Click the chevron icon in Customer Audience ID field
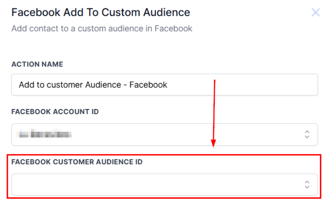The width and height of the screenshot is (332, 204). point(307,184)
